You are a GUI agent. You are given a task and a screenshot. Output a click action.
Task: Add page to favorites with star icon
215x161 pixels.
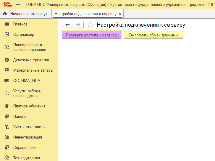pyautogui.click(x=90, y=25)
